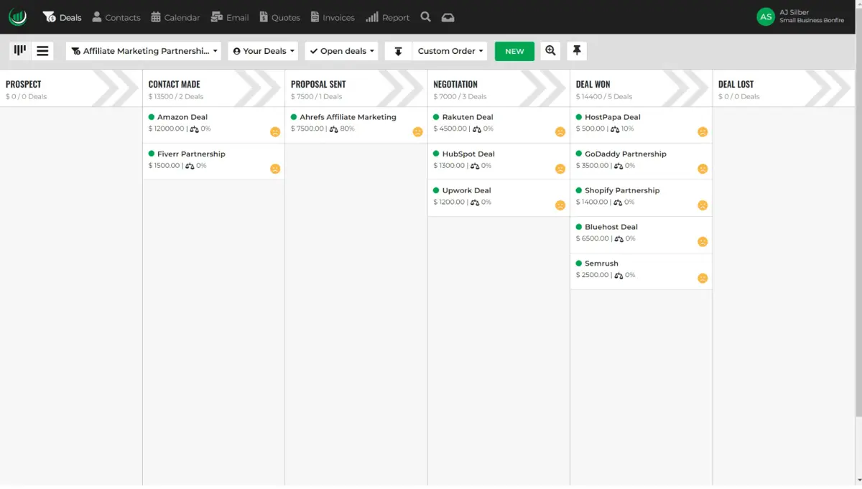
Task: Click the sad face icon on Rakuten Deal
Action: click(x=560, y=132)
